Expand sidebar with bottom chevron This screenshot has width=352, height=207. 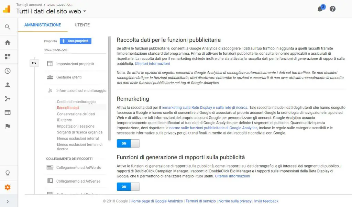(x=8, y=201)
